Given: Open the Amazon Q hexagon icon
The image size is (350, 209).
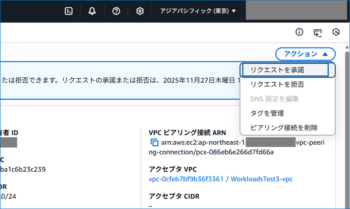Looking at the screenshot, I should point(336,32).
